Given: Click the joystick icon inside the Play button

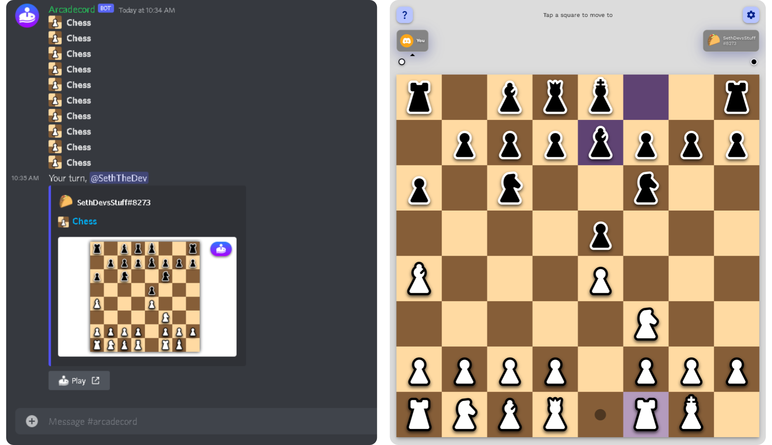Looking at the screenshot, I should tap(64, 380).
